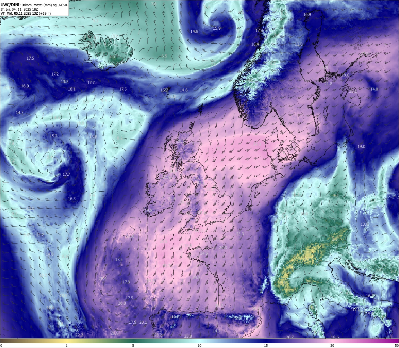Click the 25.2 value over northern Spain
The width and height of the screenshot is (399, 348).
pos(158,335)
